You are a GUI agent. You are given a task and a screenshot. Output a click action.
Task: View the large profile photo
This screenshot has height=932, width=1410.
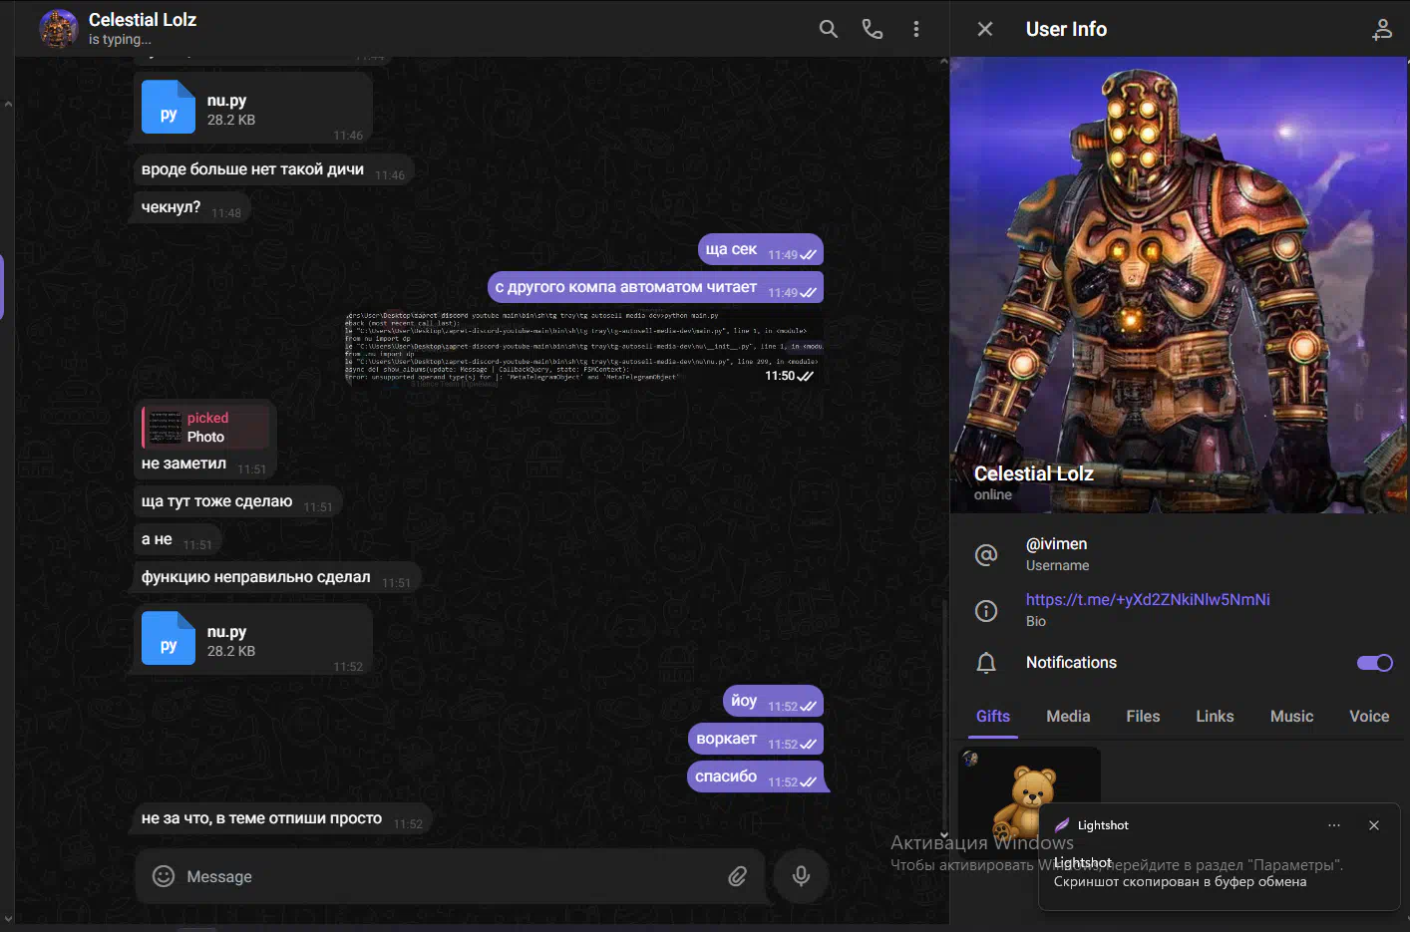tap(1179, 284)
